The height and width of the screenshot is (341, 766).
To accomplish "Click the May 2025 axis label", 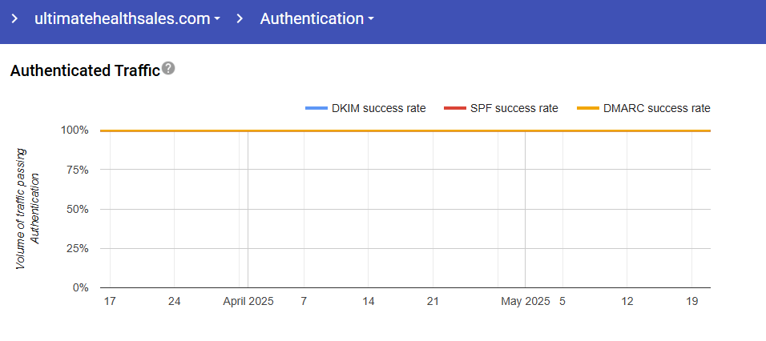I will [525, 302].
